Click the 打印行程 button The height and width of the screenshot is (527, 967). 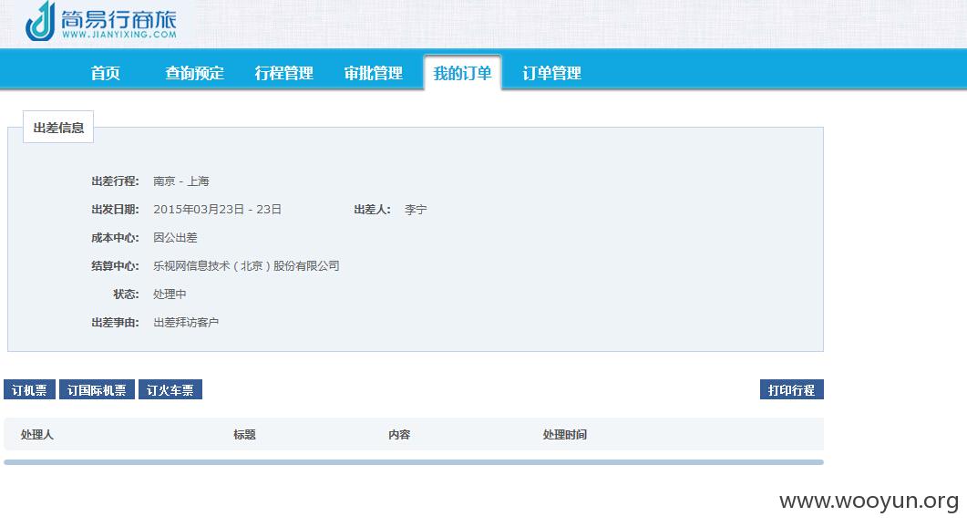[792, 390]
